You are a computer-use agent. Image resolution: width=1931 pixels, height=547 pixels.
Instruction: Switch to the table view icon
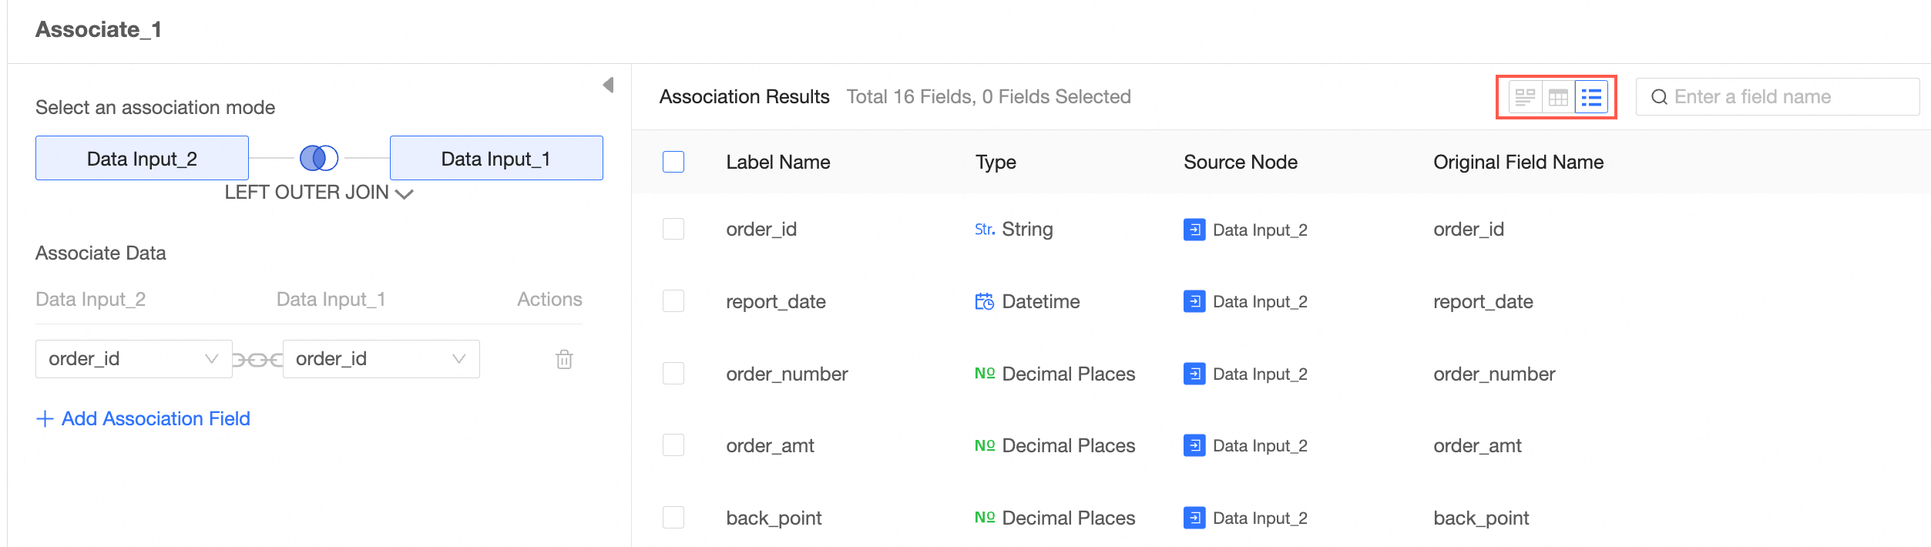[1558, 97]
